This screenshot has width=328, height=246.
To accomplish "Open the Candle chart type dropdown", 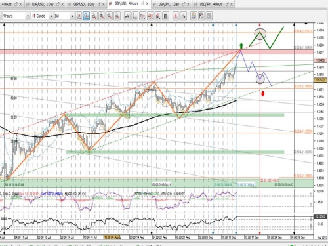I will point(43,16).
